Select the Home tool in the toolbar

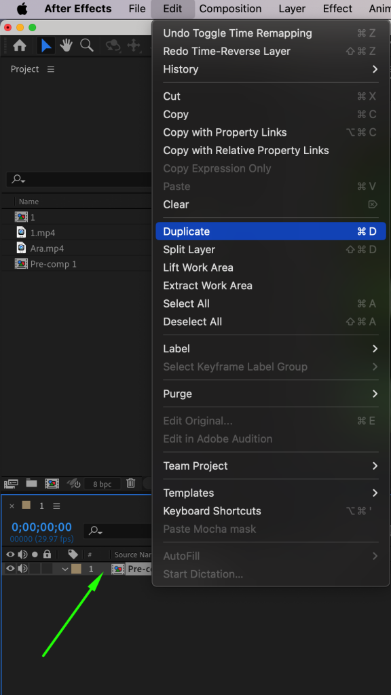19,45
